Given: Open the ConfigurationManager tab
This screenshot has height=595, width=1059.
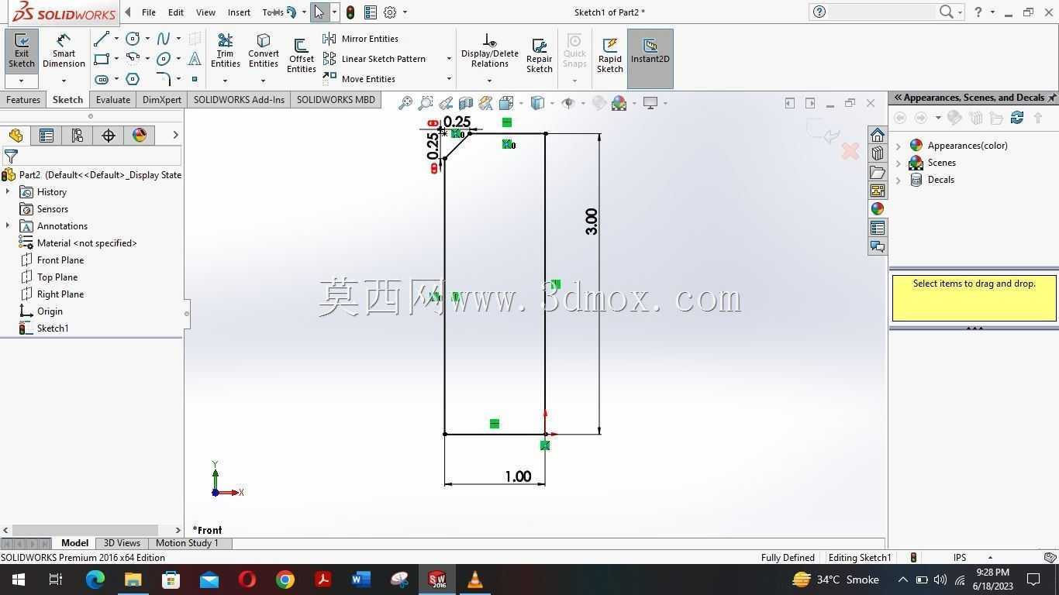Looking at the screenshot, I should (78, 136).
